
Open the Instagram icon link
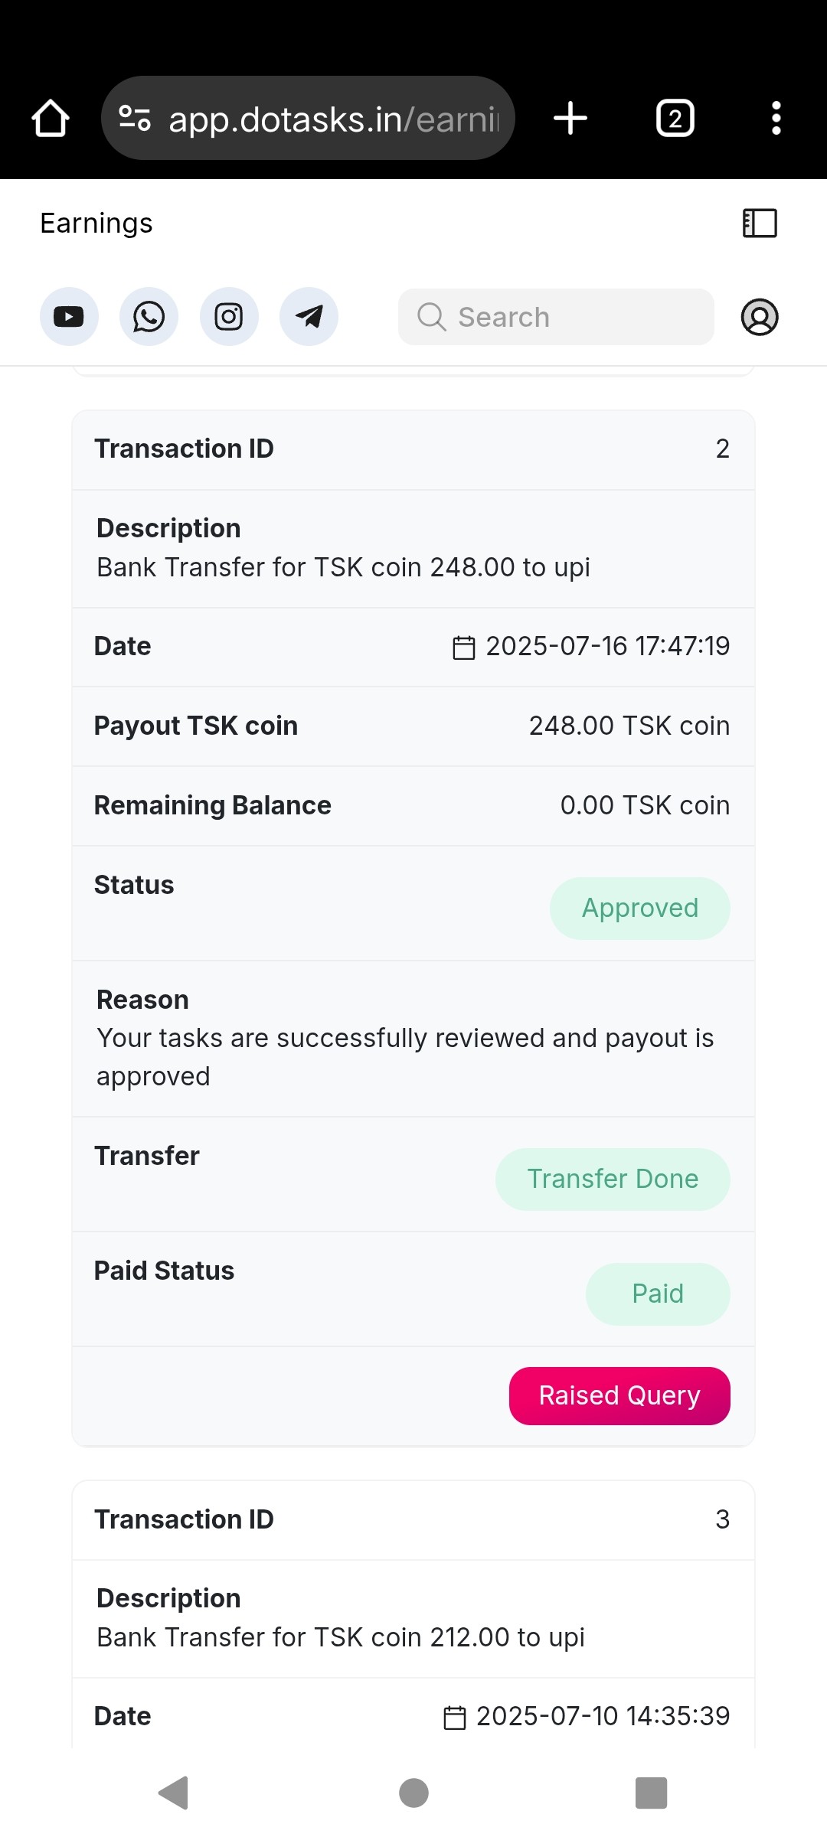tap(229, 317)
